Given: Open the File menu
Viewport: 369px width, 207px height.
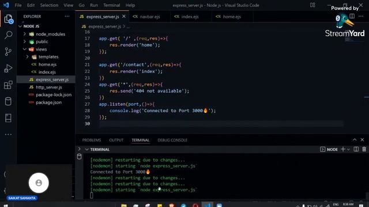Looking at the screenshot, I should coord(18,5).
